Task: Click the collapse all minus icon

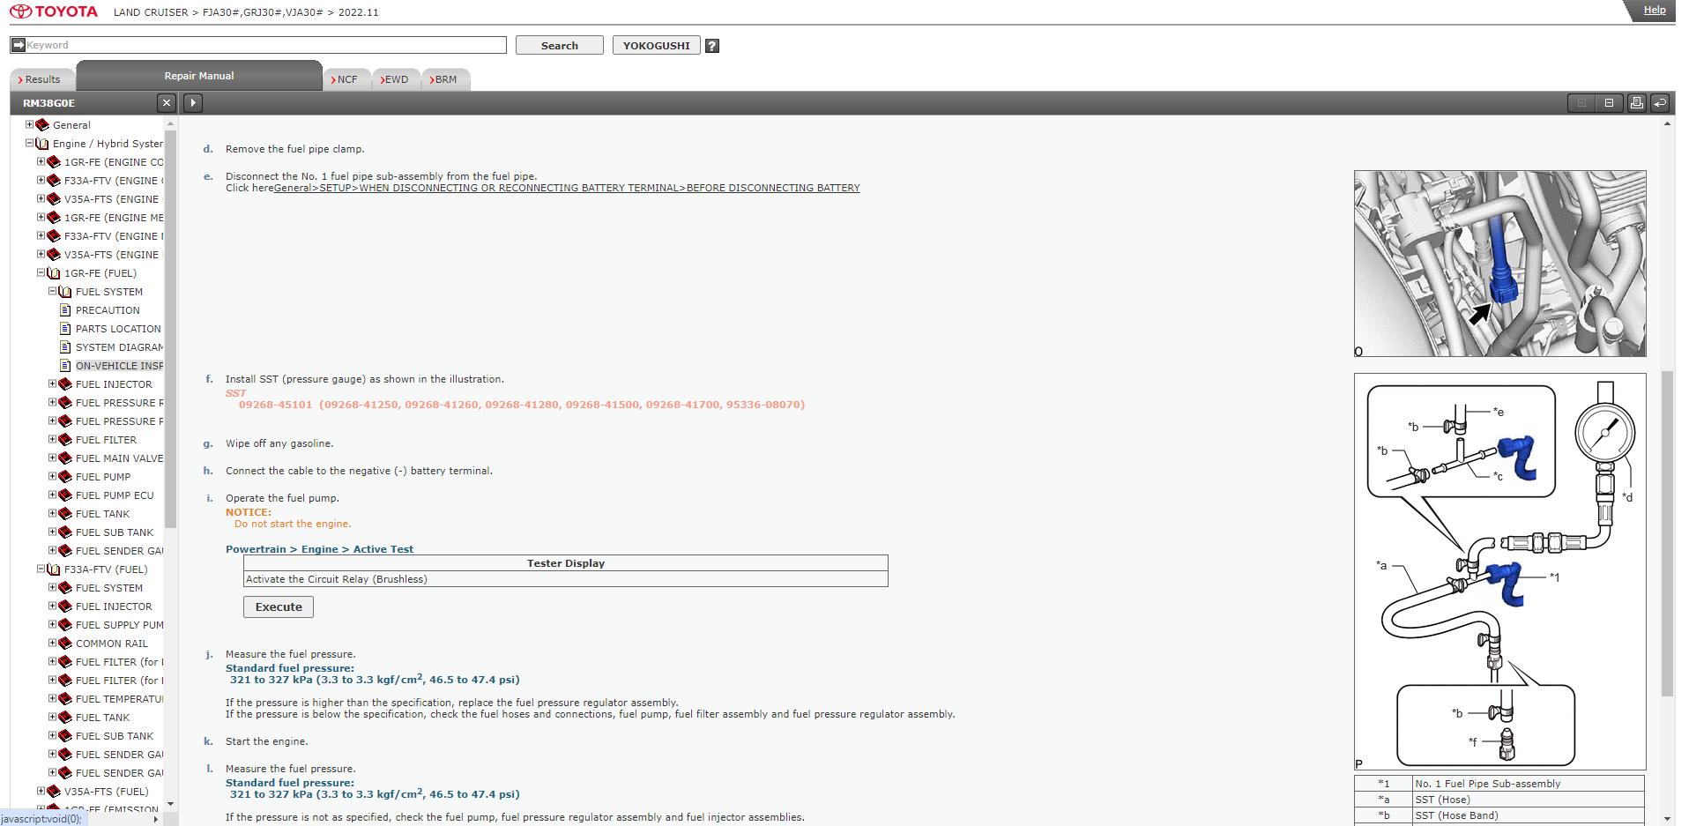Action: pos(1609,103)
